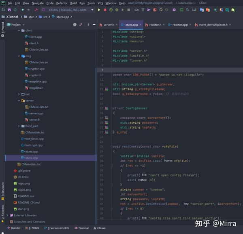Select msgdata.cpp in project tree

38,82
